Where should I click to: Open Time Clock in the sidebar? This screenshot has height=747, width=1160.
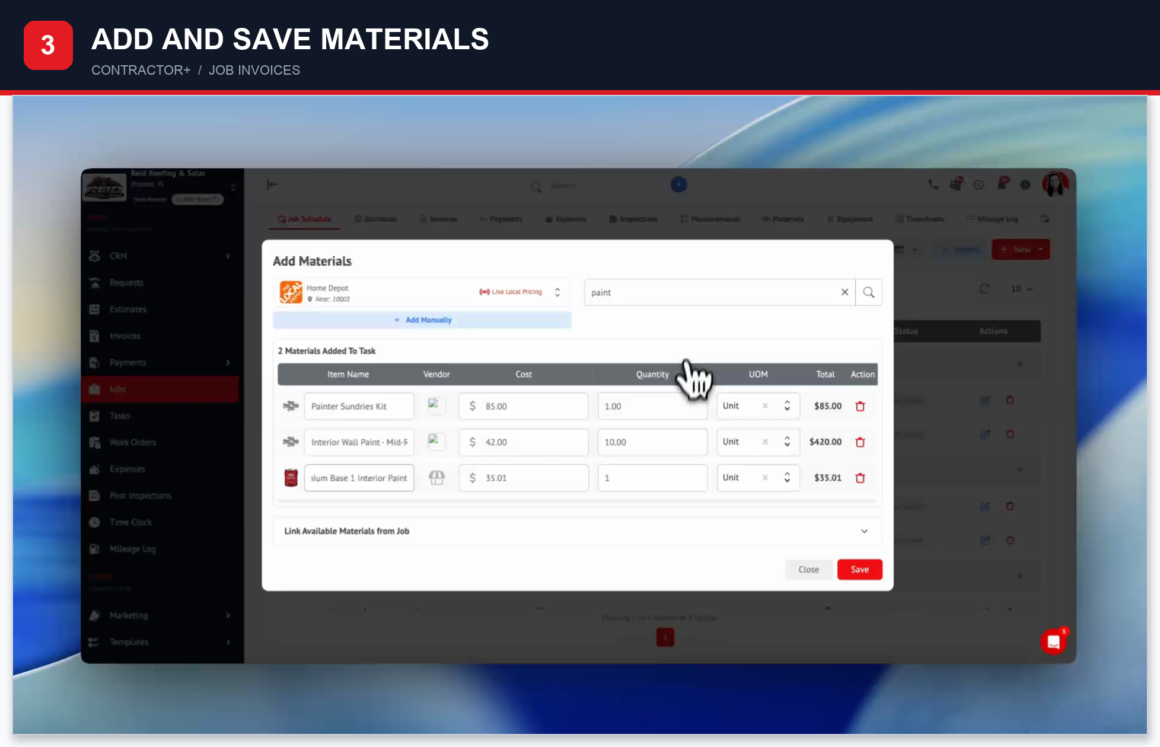pos(160,522)
